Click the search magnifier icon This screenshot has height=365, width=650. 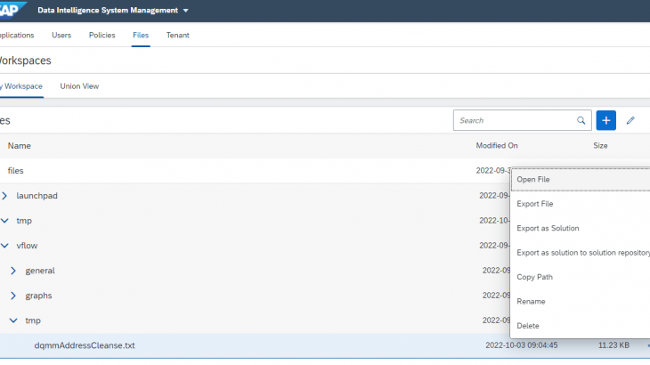(581, 120)
